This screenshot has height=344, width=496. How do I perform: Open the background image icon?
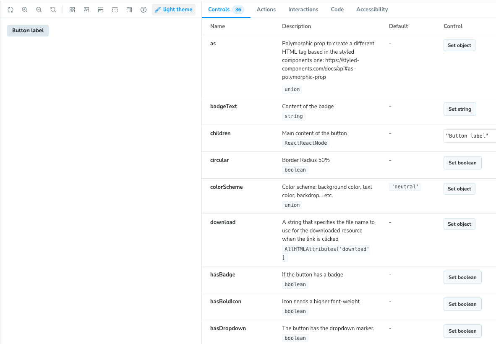tap(86, 10)
